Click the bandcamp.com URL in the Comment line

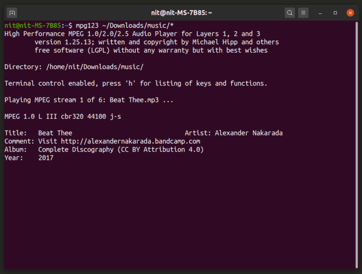(132, 141)
